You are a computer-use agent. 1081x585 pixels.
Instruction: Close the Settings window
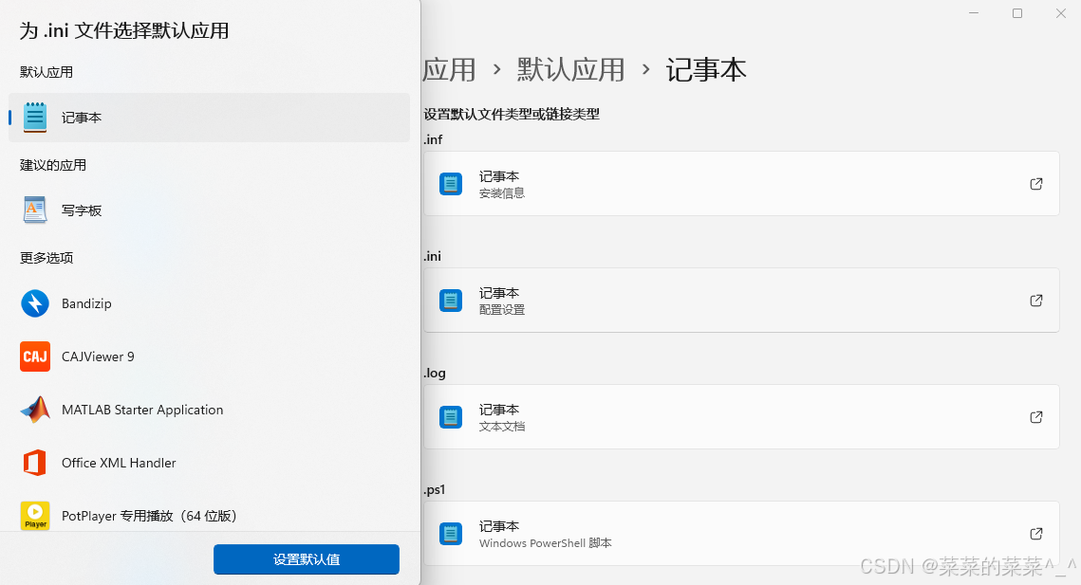[x=1061, y=13]
